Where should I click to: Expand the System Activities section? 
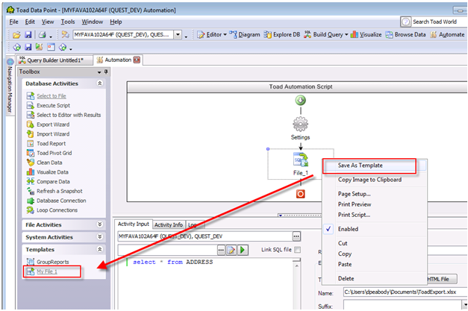[x=100, y=237]
